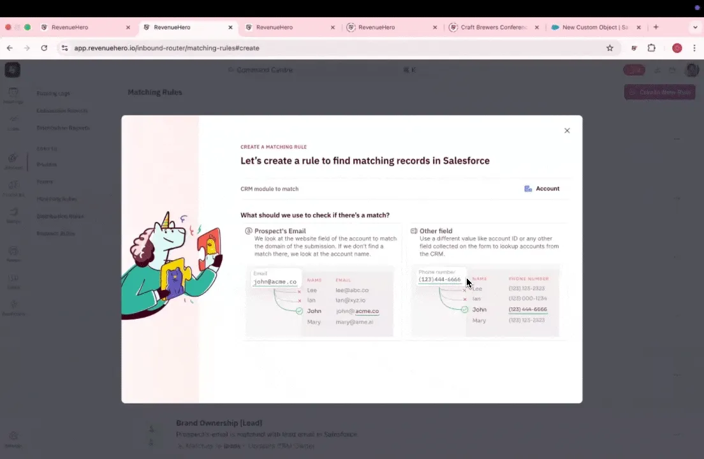Switch to the first RevenueHero browser tab
Image resolution: width=704 pixels, height=459 pixels.
tap(84, 27)
